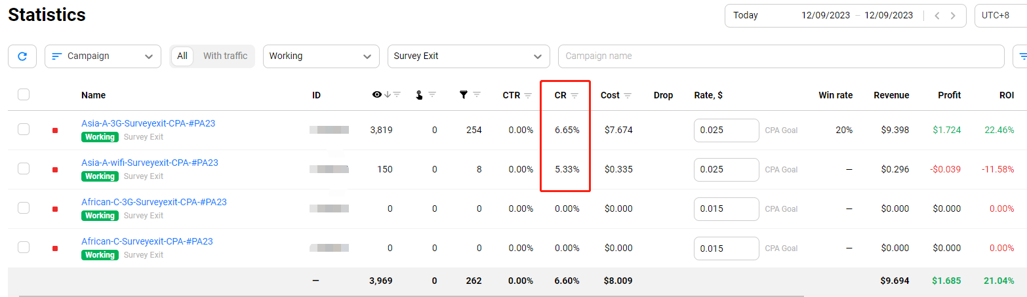This screenshot has width=1027, height=297.
Task: Go to previous date range arrow
Action: coord(937,16)
